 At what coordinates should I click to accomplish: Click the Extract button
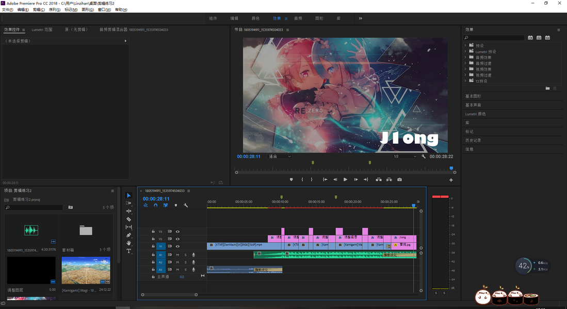pos(389,179)
